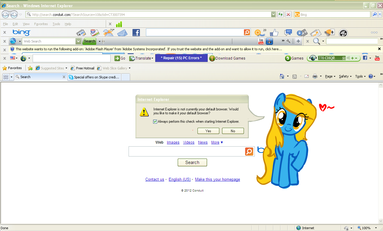The width and height of the screenshot is (383, 231).
Task: Click No in the default browser dialog
Action: 233,131
